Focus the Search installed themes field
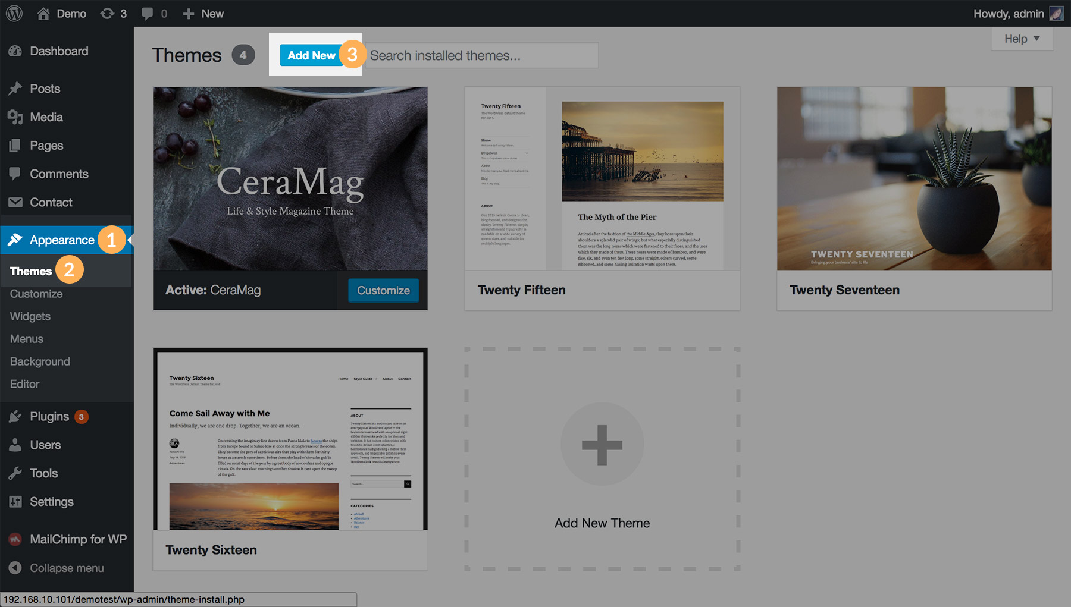1071x607 pixels. click(481, 55)
